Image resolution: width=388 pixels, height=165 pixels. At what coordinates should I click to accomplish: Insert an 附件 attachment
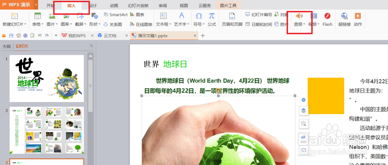(281, 24)
